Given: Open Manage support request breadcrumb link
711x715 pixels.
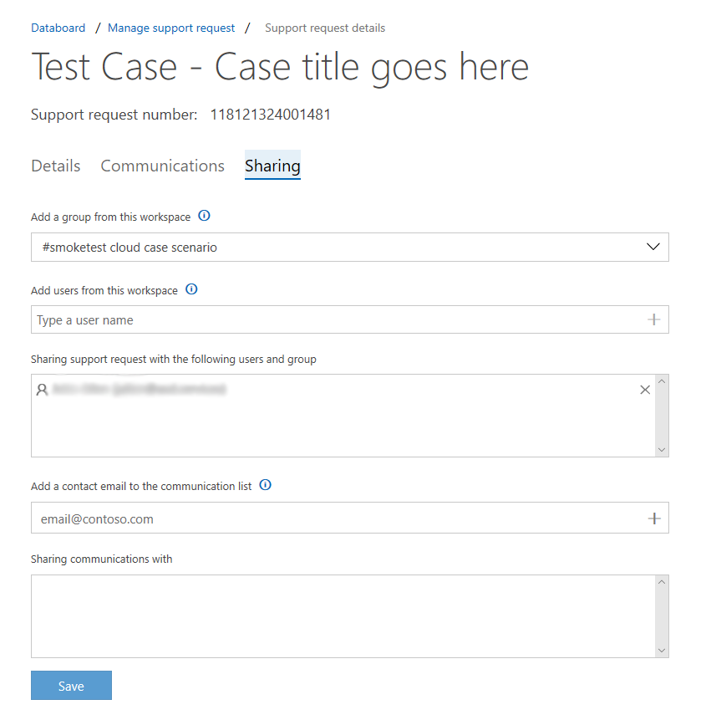Looking at the screenshot, I should pyautogui.click(x=171, y=28).
